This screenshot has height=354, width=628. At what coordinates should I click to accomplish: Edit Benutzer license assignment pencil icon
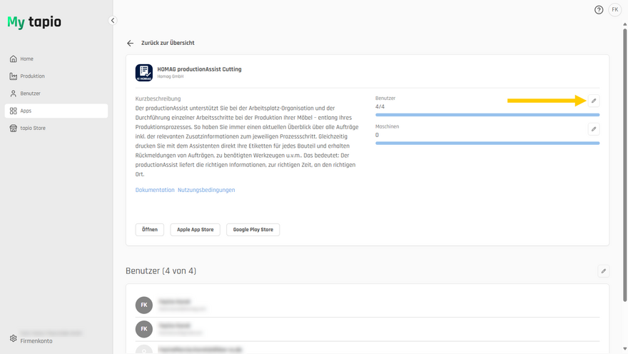594,101
